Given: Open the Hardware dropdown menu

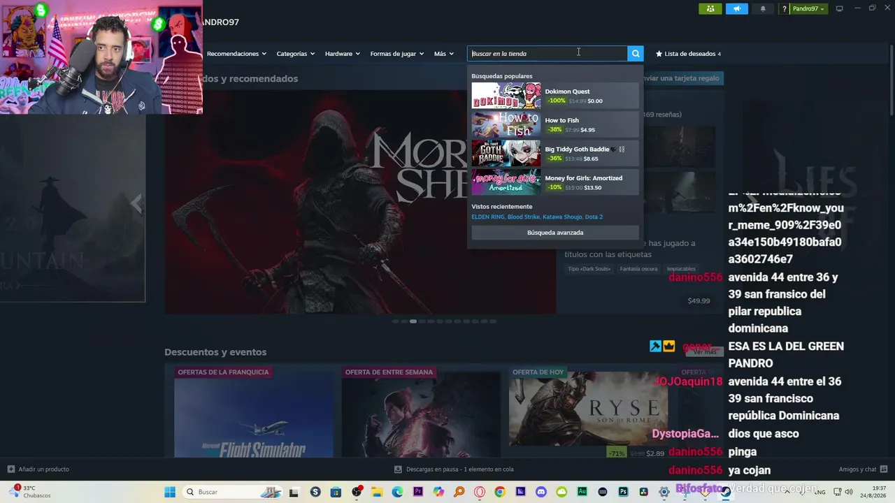Looking at the screenshot, I should coord(342,54).
